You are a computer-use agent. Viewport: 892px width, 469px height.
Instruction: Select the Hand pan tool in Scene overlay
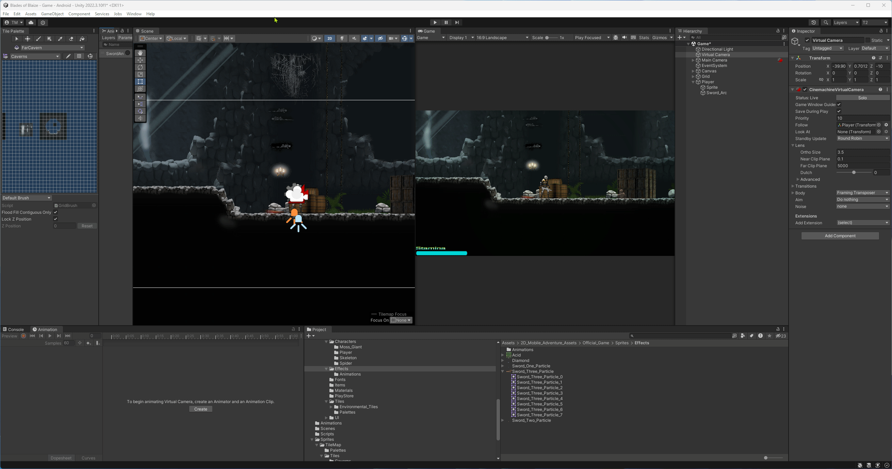140,53
